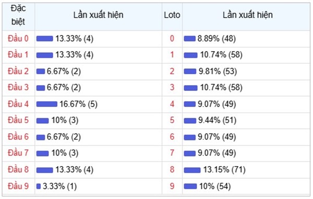This screenshot has width=313, height=199.
Task: Select Loto number 8
Action: (172, 170)
